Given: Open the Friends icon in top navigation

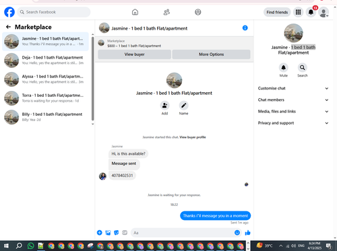Looking at the screenshot, I should [x=166, y=12].
